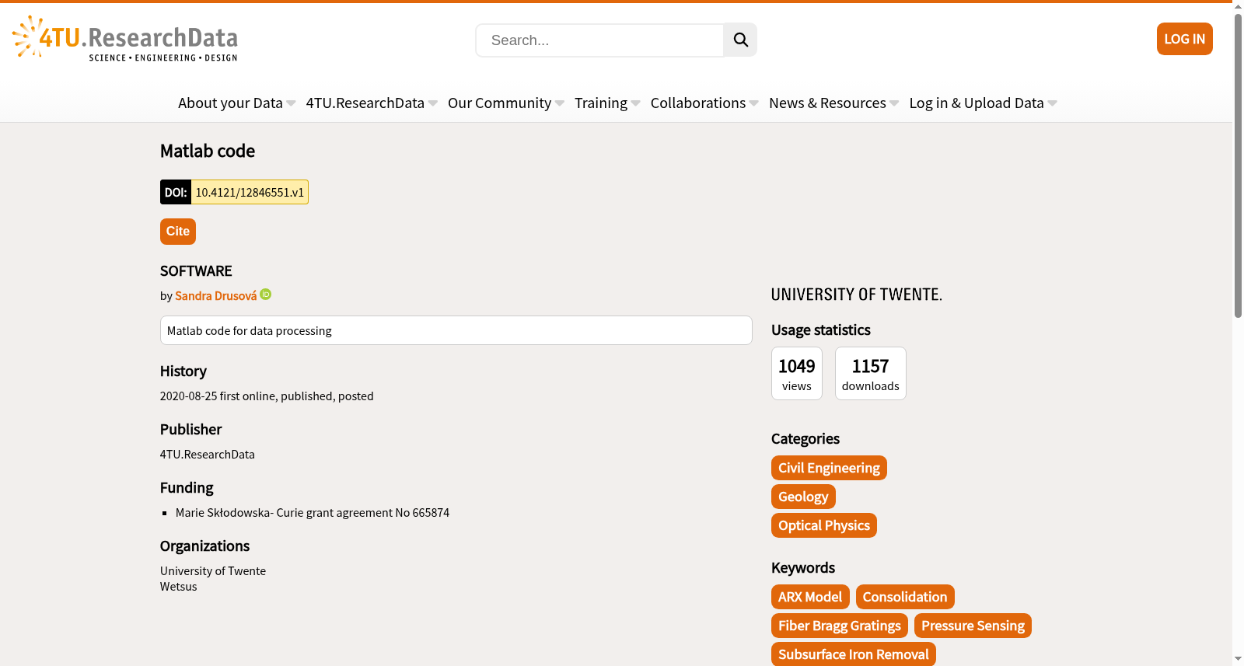Click the 1157 downloads statistic box
The height and width of the screenshot is (666, 1244).
(871, 374)
